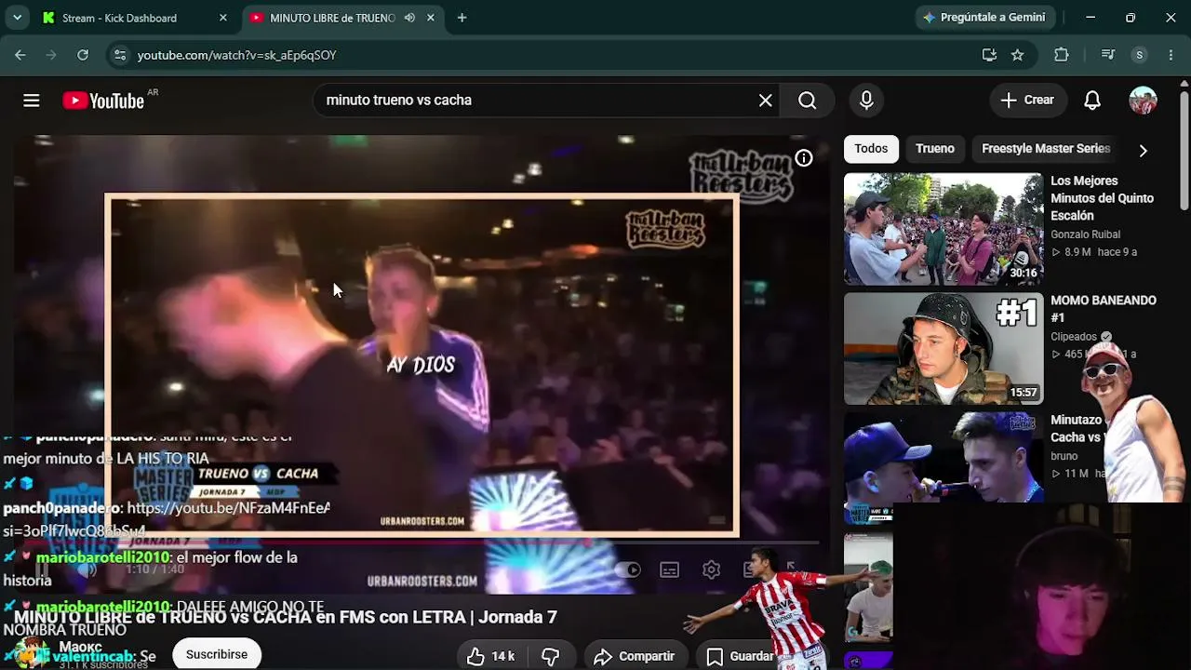
Task: Open a new browser tab
Action: (462, 18)
